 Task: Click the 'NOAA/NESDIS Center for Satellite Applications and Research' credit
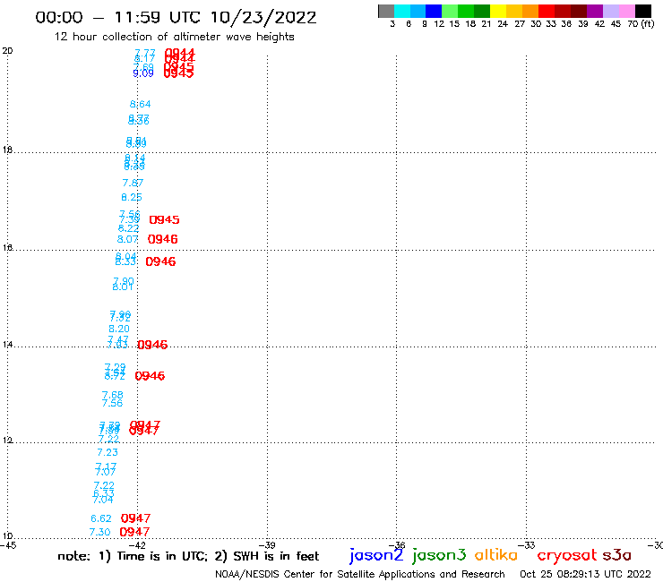coord(360,574)
